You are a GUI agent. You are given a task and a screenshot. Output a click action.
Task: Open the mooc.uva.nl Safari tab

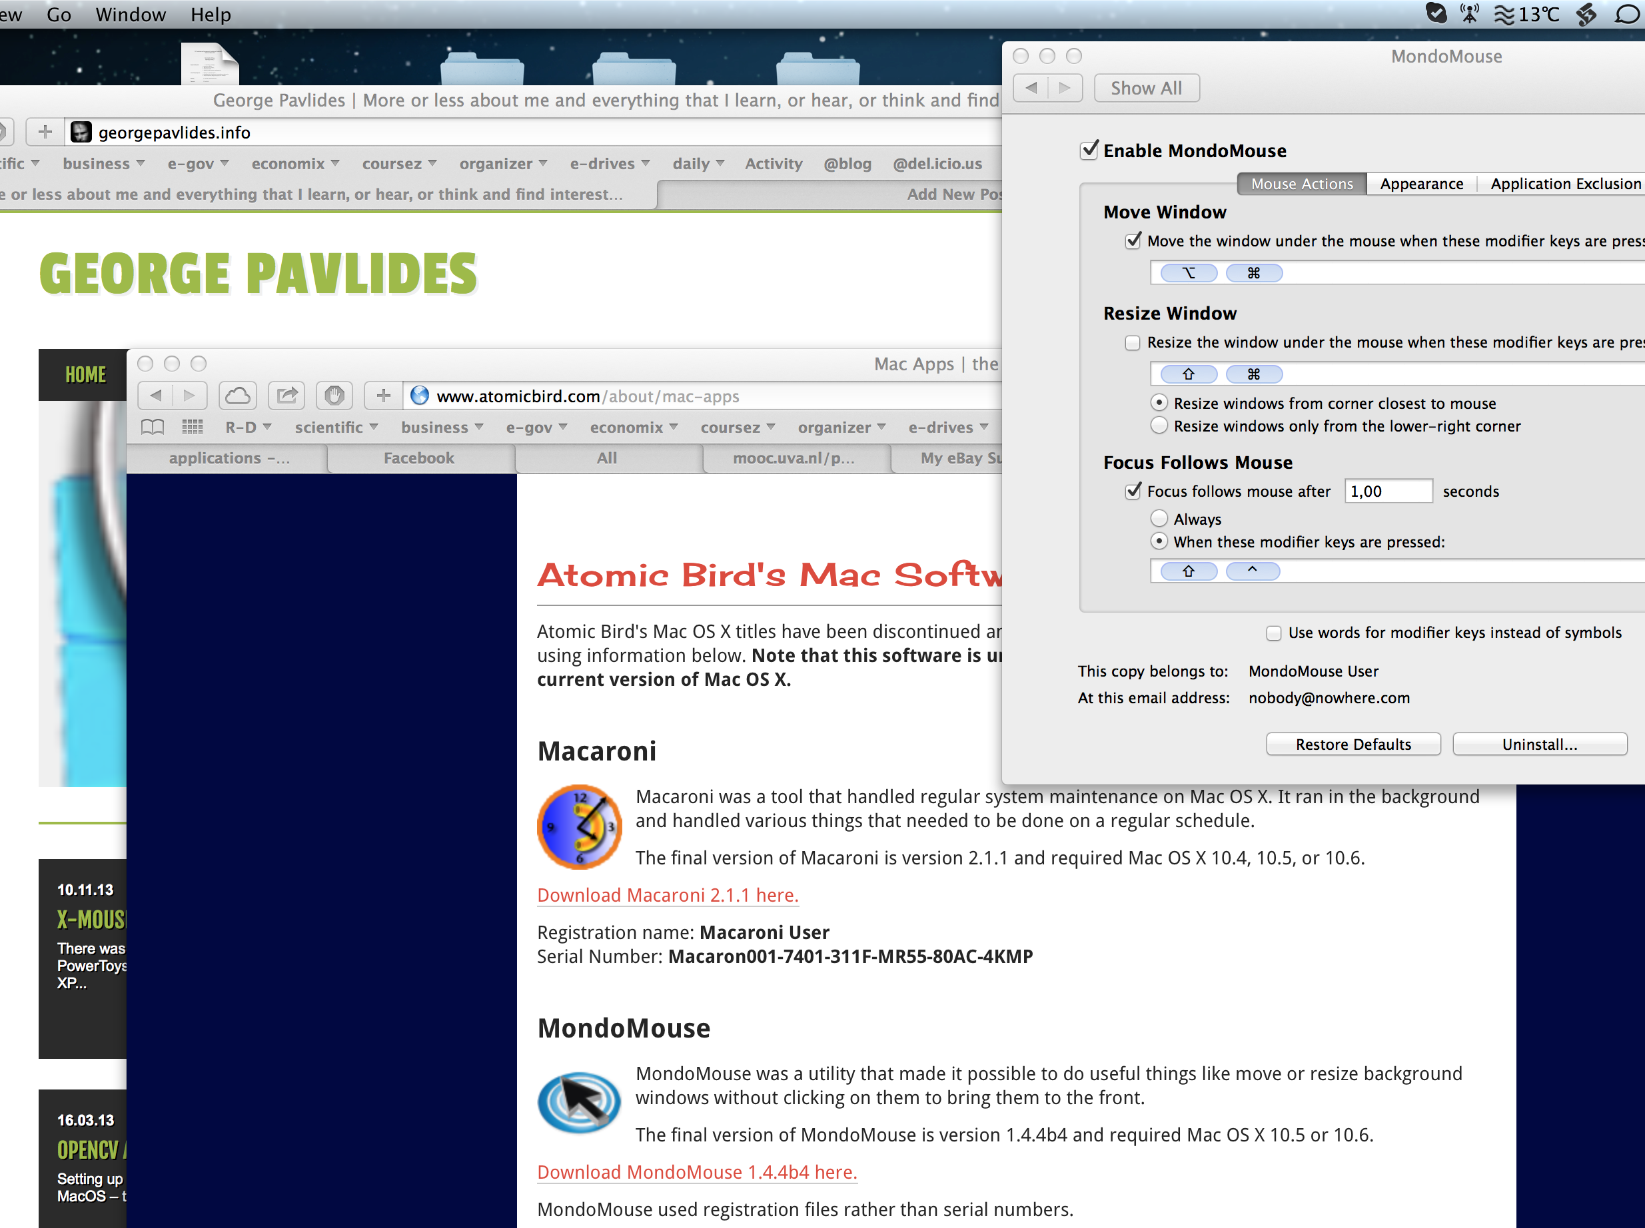[794, 458]
